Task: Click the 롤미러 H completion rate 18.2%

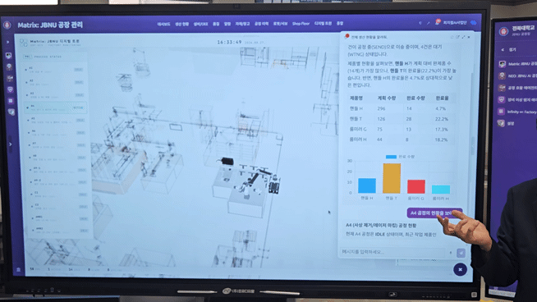Action: [x=442, y=140]
